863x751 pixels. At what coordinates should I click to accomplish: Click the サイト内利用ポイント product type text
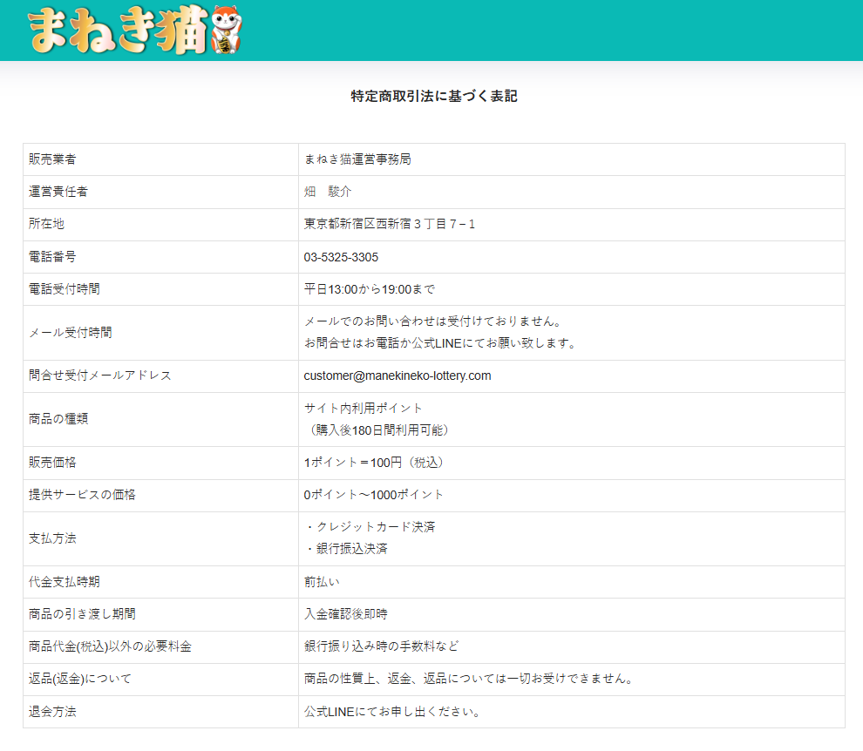point(363,408)
